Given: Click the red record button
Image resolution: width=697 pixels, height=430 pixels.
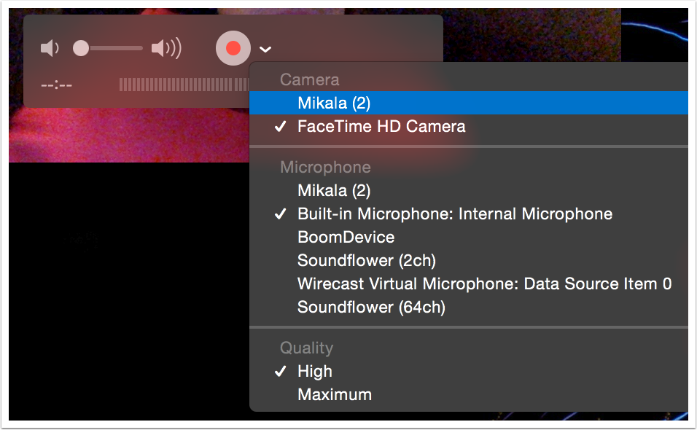Looking at the screenshot, I should pyautogui.click(x=233, y=49).
